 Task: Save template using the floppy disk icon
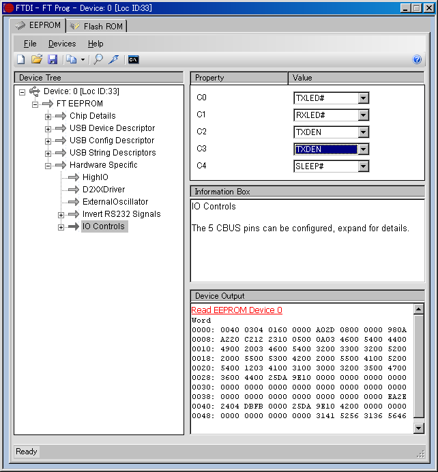pos(53,59)
